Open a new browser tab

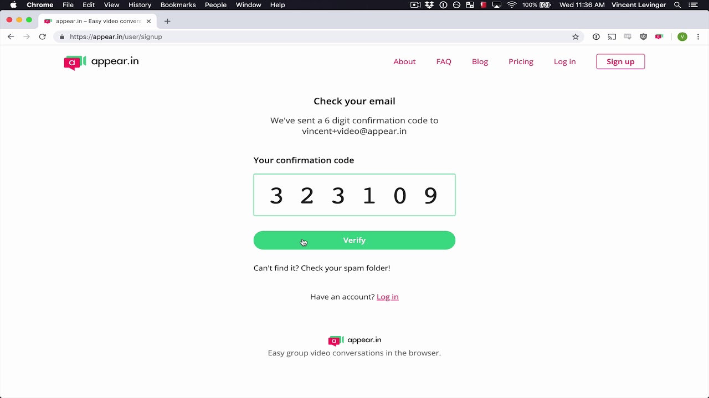click(x=167, y=21)
